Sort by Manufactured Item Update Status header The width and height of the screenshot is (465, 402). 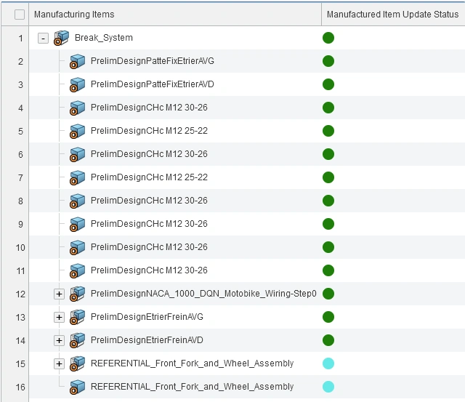click(x=393, y=15)
